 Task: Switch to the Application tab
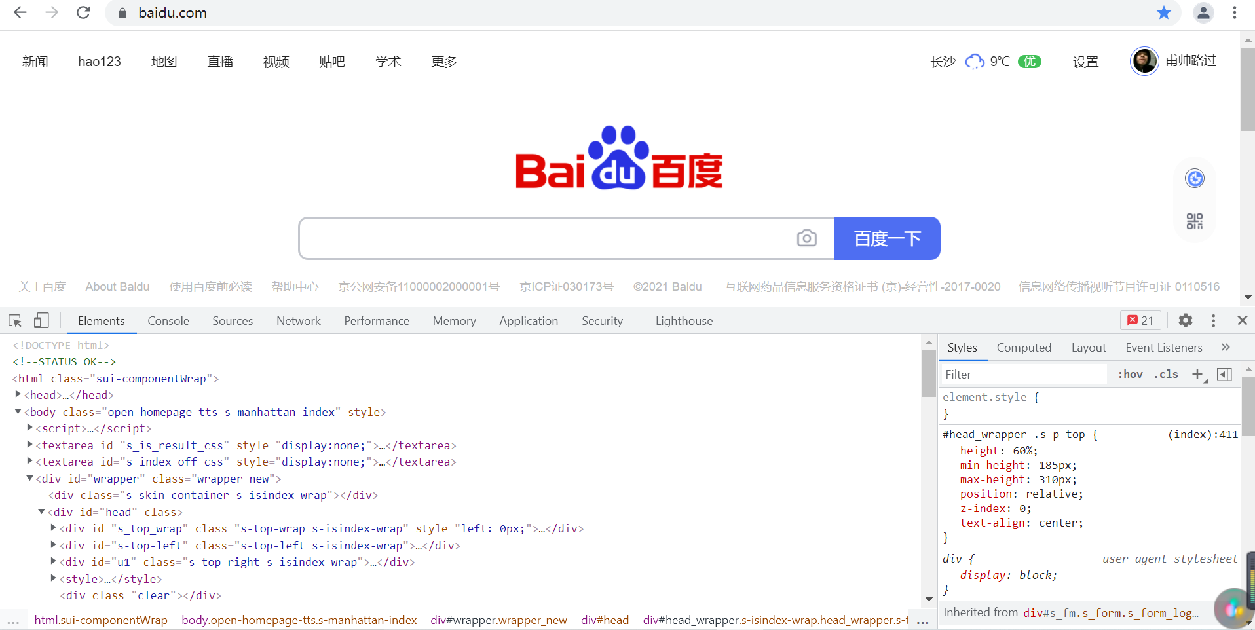click(x=529, y=320)
